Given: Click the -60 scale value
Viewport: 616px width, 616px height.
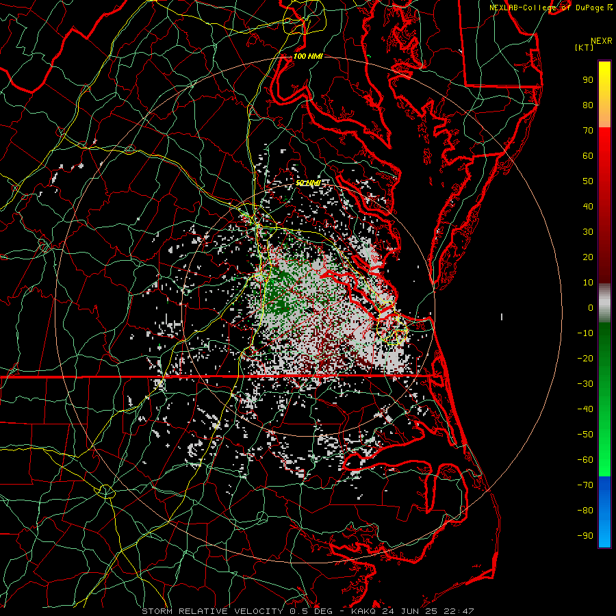Looking at the screenshot, I should 585,460.
